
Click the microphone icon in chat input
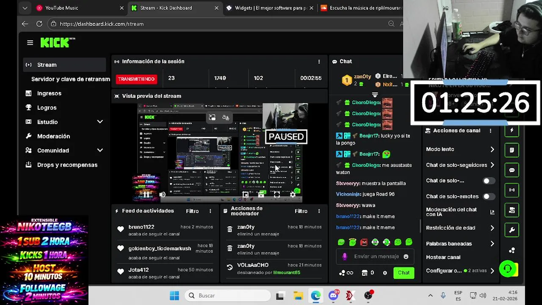pos(345,257)
